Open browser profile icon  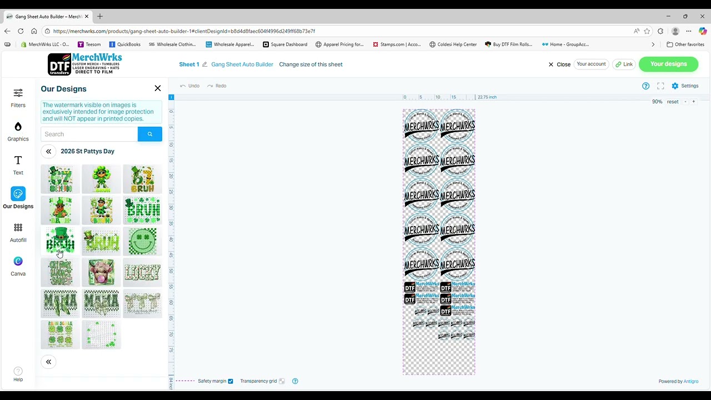(675, 31)
